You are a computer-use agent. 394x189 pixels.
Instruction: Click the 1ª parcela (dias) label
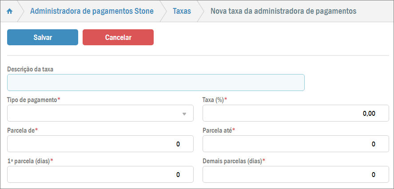pos(28,161)
